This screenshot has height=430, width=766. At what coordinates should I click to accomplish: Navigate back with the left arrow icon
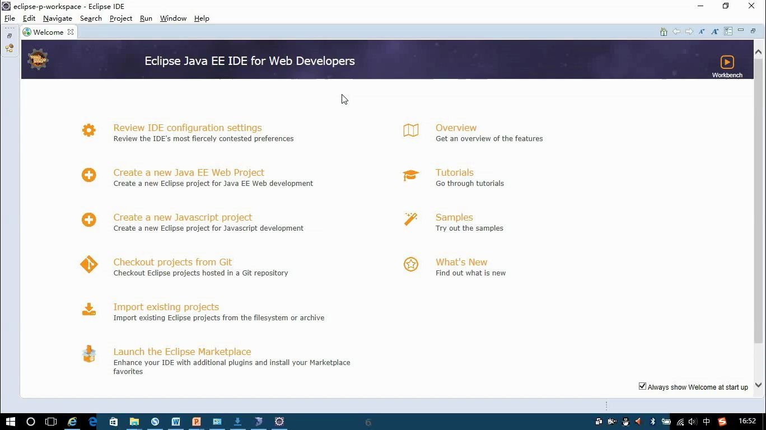pyautogui.click(x=676, y=32)
